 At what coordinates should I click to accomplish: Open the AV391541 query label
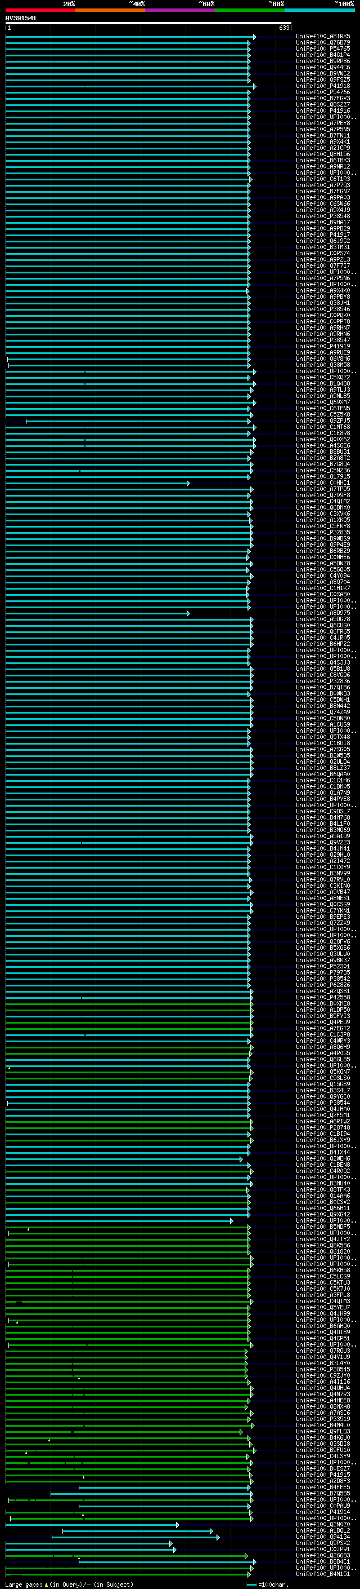[21, 19]
